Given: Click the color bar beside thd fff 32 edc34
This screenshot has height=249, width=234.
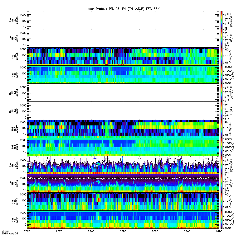Looking at the screenshot, I should click(x=222, y=93).
